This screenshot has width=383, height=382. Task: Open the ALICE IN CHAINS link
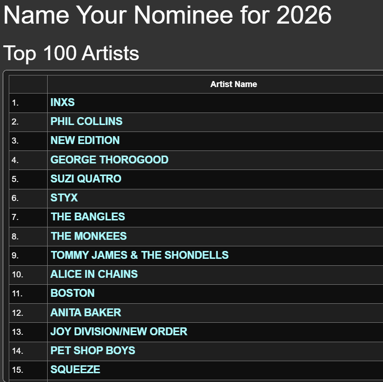(x=94, y=274)
